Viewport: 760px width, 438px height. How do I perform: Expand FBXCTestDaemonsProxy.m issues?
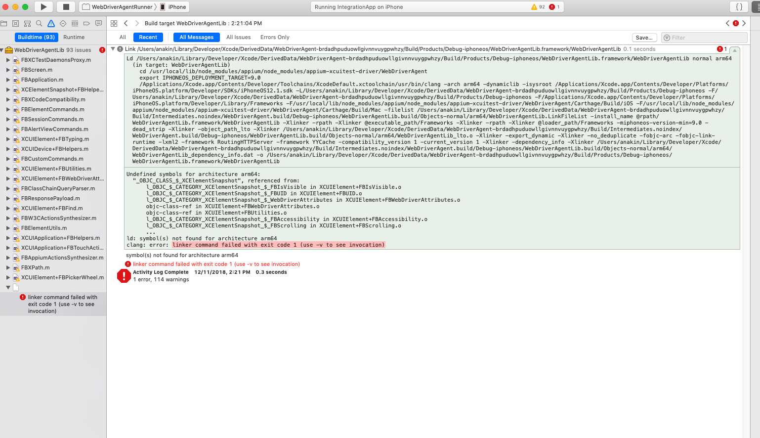[x=8, y=60]
